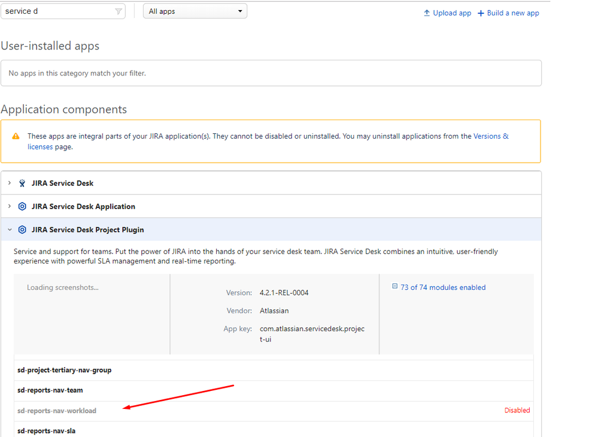The image size is (598, 437).
Task: Click the plus icon beside Build a new app
Action: 481,13
